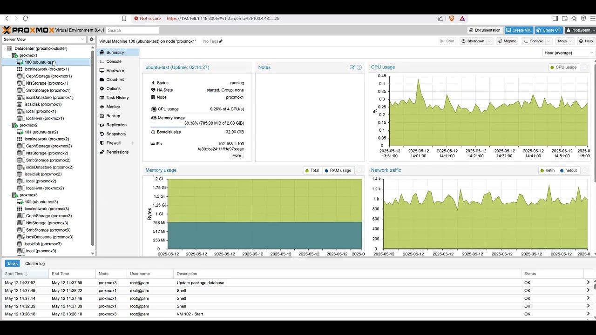Edit the VM tags pencil icon

(221, 41)
